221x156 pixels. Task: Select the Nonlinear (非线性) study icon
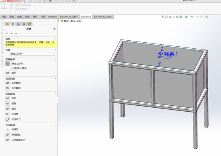8,114
